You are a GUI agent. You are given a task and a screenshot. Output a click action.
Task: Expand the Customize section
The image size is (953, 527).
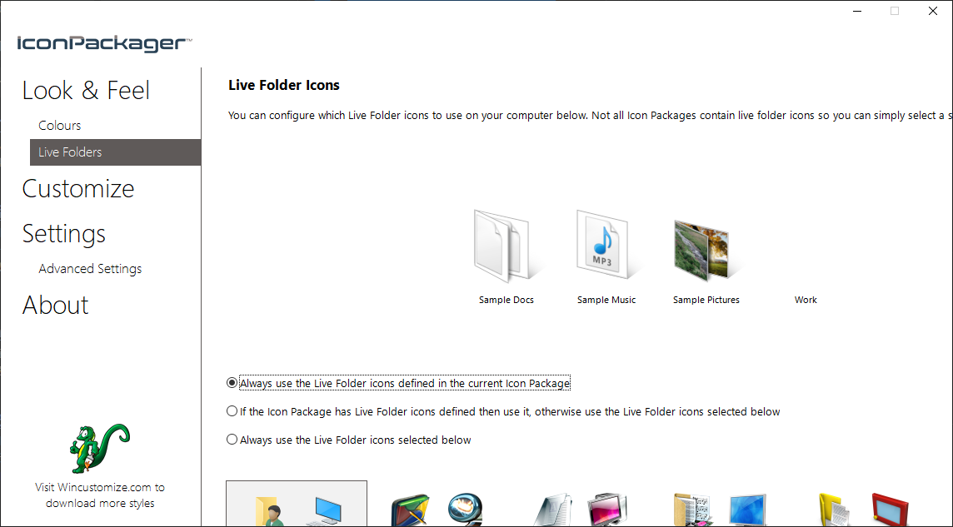tap(78, 188)
